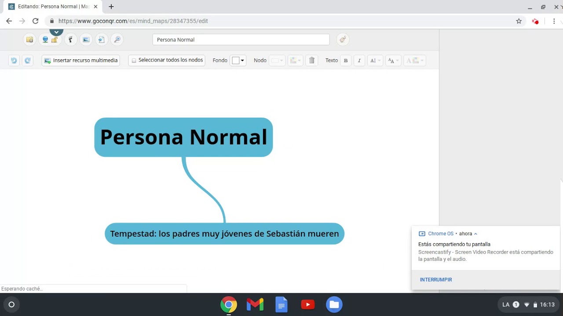Click INTERRUMPIR to stop screen sharing
Screen dimensions: 563x316
[436, 280]
